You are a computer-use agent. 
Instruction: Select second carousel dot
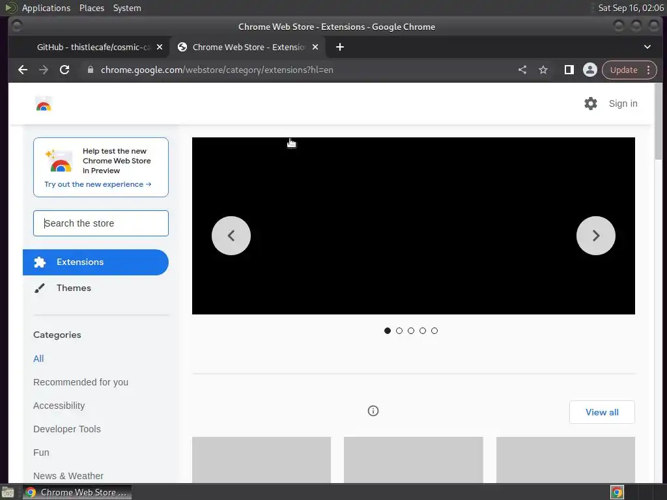pyautogui.click(x=399, y=331)
